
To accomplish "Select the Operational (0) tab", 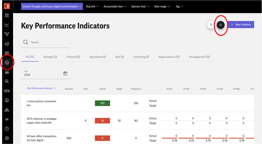I will [97, 57].
